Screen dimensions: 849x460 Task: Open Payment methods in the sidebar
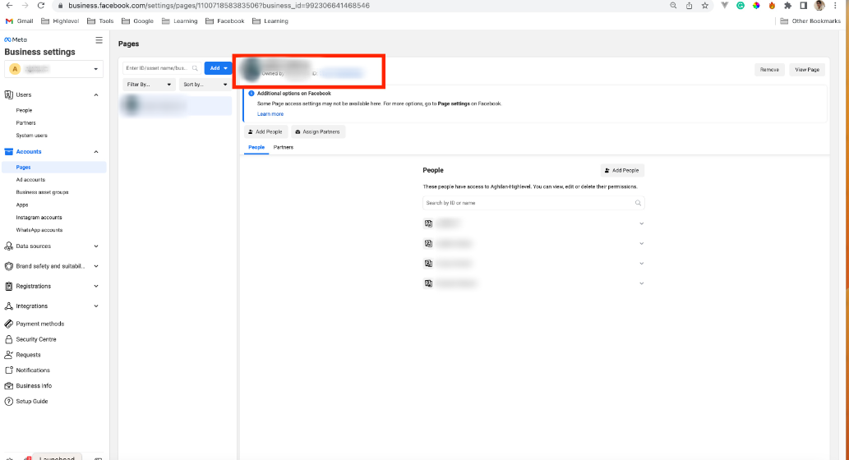40,324
